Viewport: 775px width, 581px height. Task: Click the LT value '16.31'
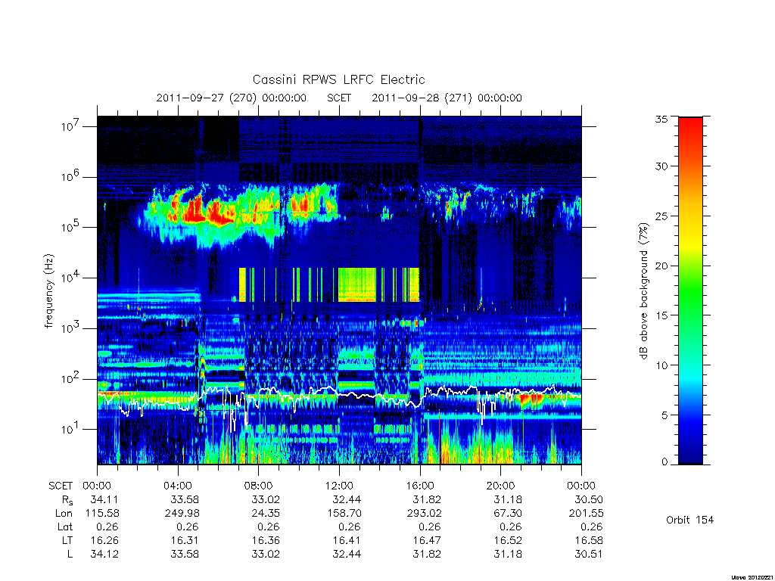(185, 540)
